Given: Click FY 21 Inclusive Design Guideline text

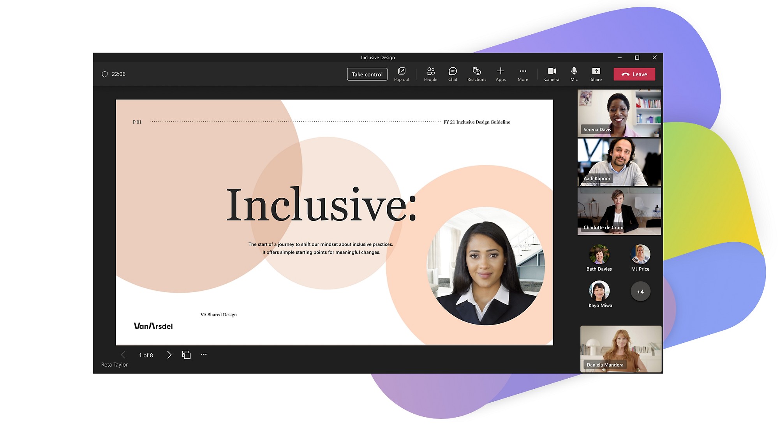Looking at the screenshot, I should tap(477, 122).
